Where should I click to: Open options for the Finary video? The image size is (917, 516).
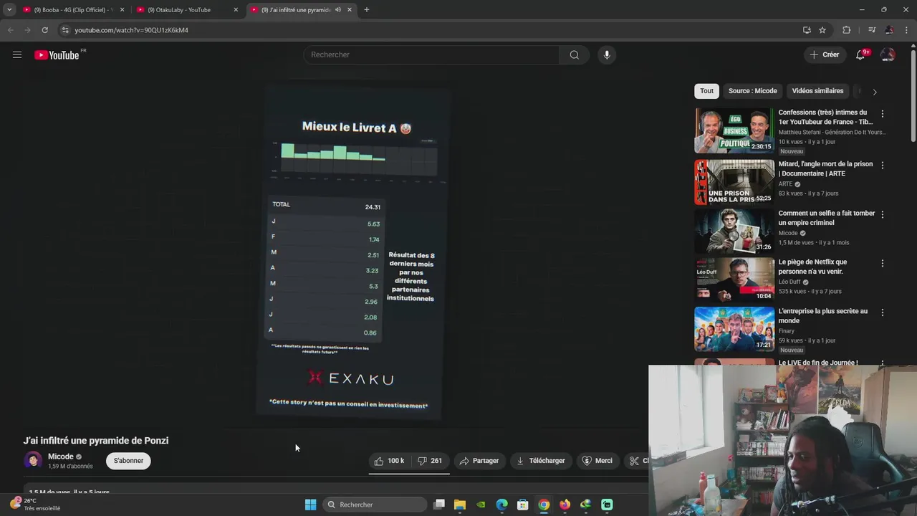coord(883,312)
